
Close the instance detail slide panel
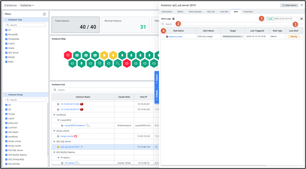click(302, 5)
